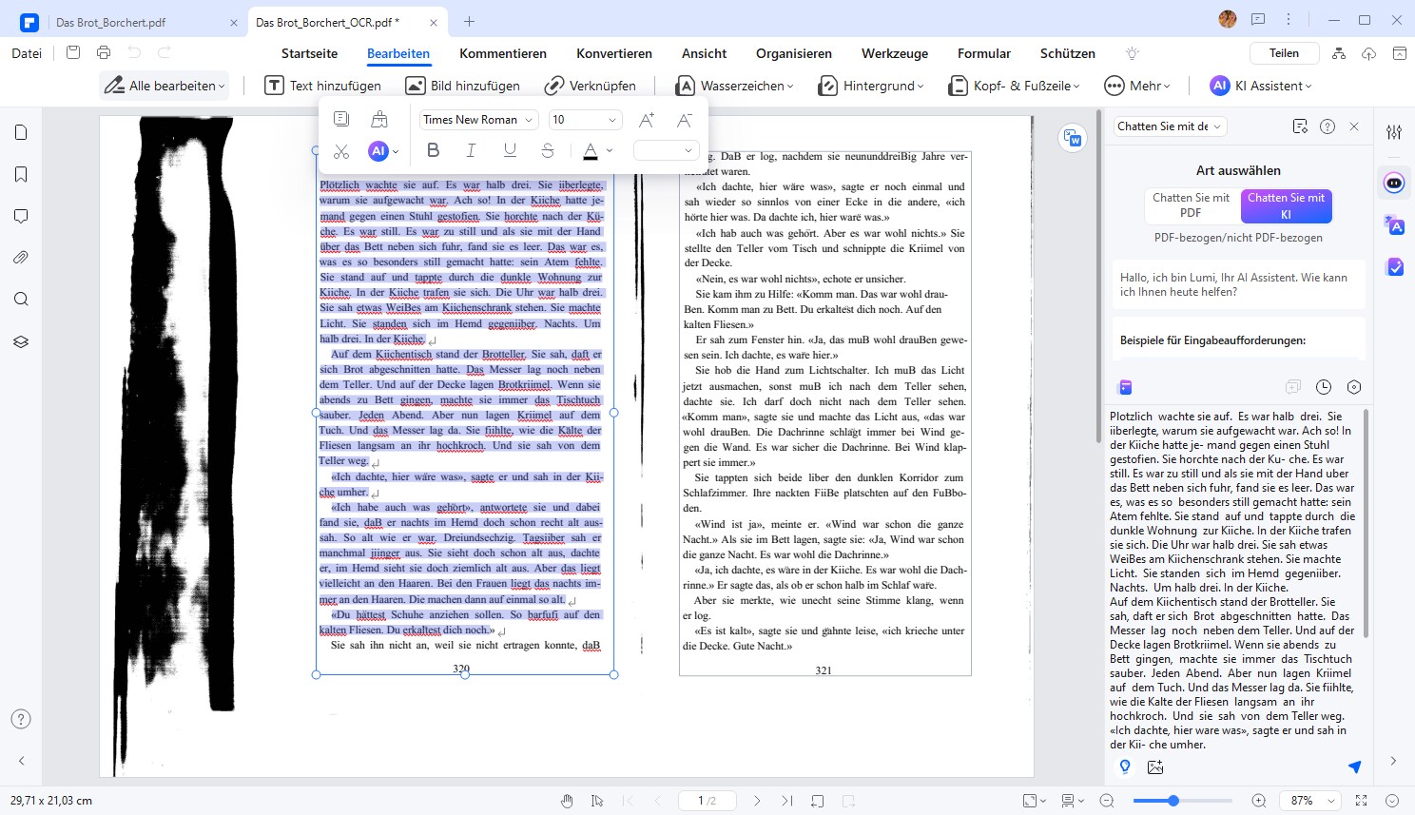Viewport: 1415px width, 815px height.
Task: Open the empty alignment dropdown in floating toolbar
Action: pyautogui.click(x=667, y=150)
